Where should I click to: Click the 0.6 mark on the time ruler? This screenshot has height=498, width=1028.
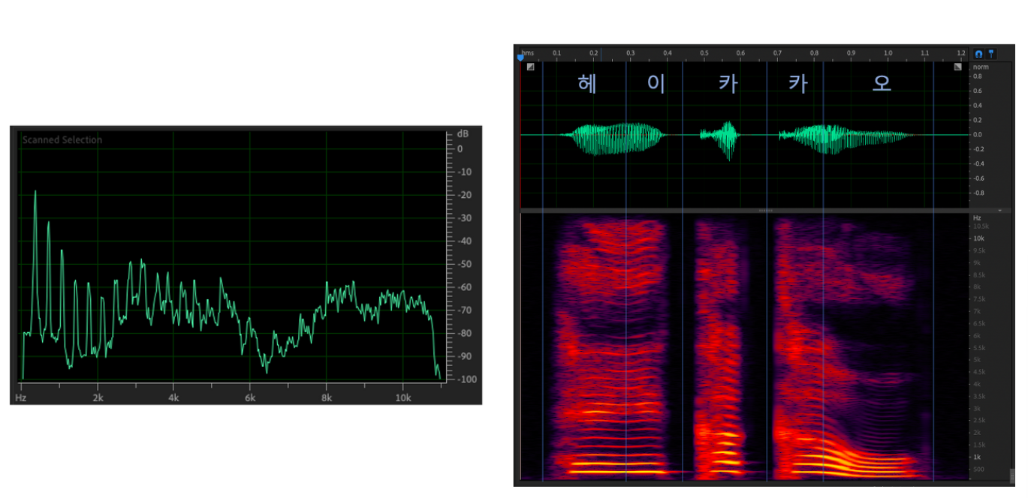(742, 53)
